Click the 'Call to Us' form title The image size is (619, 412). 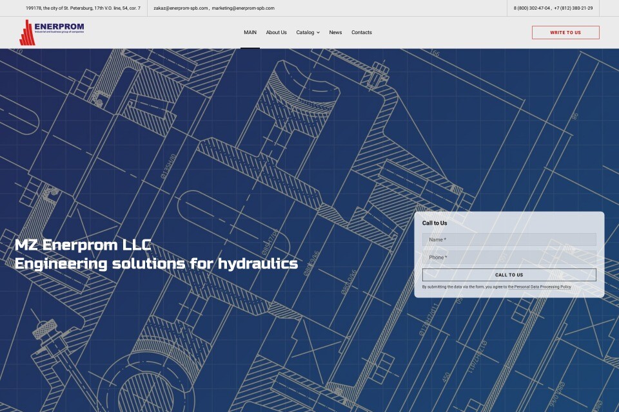point(435,223)
